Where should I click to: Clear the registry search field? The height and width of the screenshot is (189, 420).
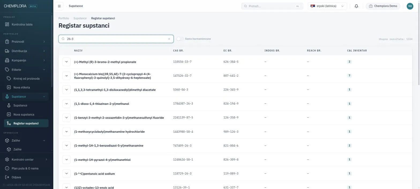(169, 39)
